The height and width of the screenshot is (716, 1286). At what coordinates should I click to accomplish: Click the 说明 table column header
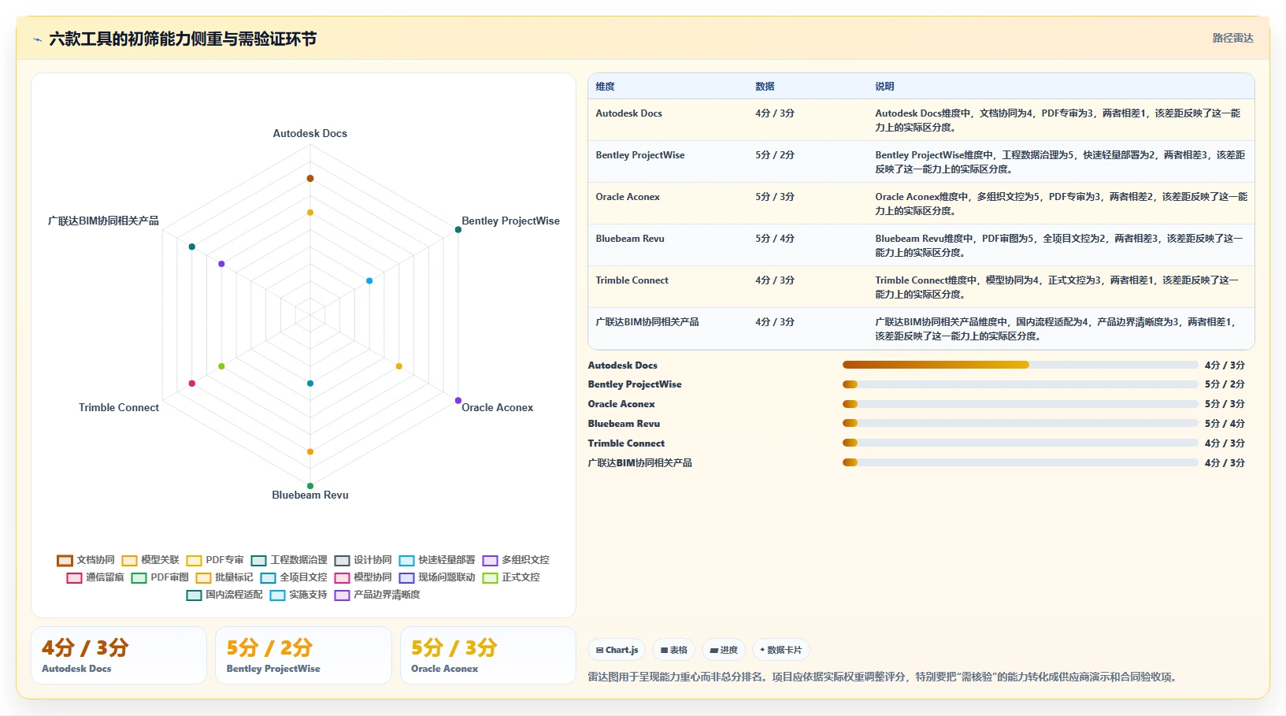pos(884,87)
